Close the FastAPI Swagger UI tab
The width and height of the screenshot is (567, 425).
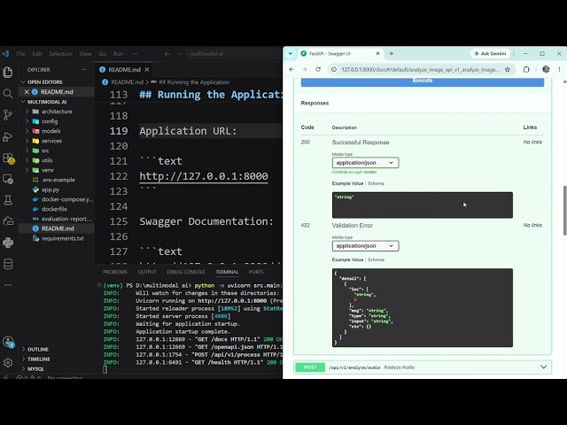(x=377, y=53)
